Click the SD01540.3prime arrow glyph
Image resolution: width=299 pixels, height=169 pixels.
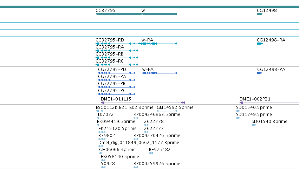(x=254, y=125)
